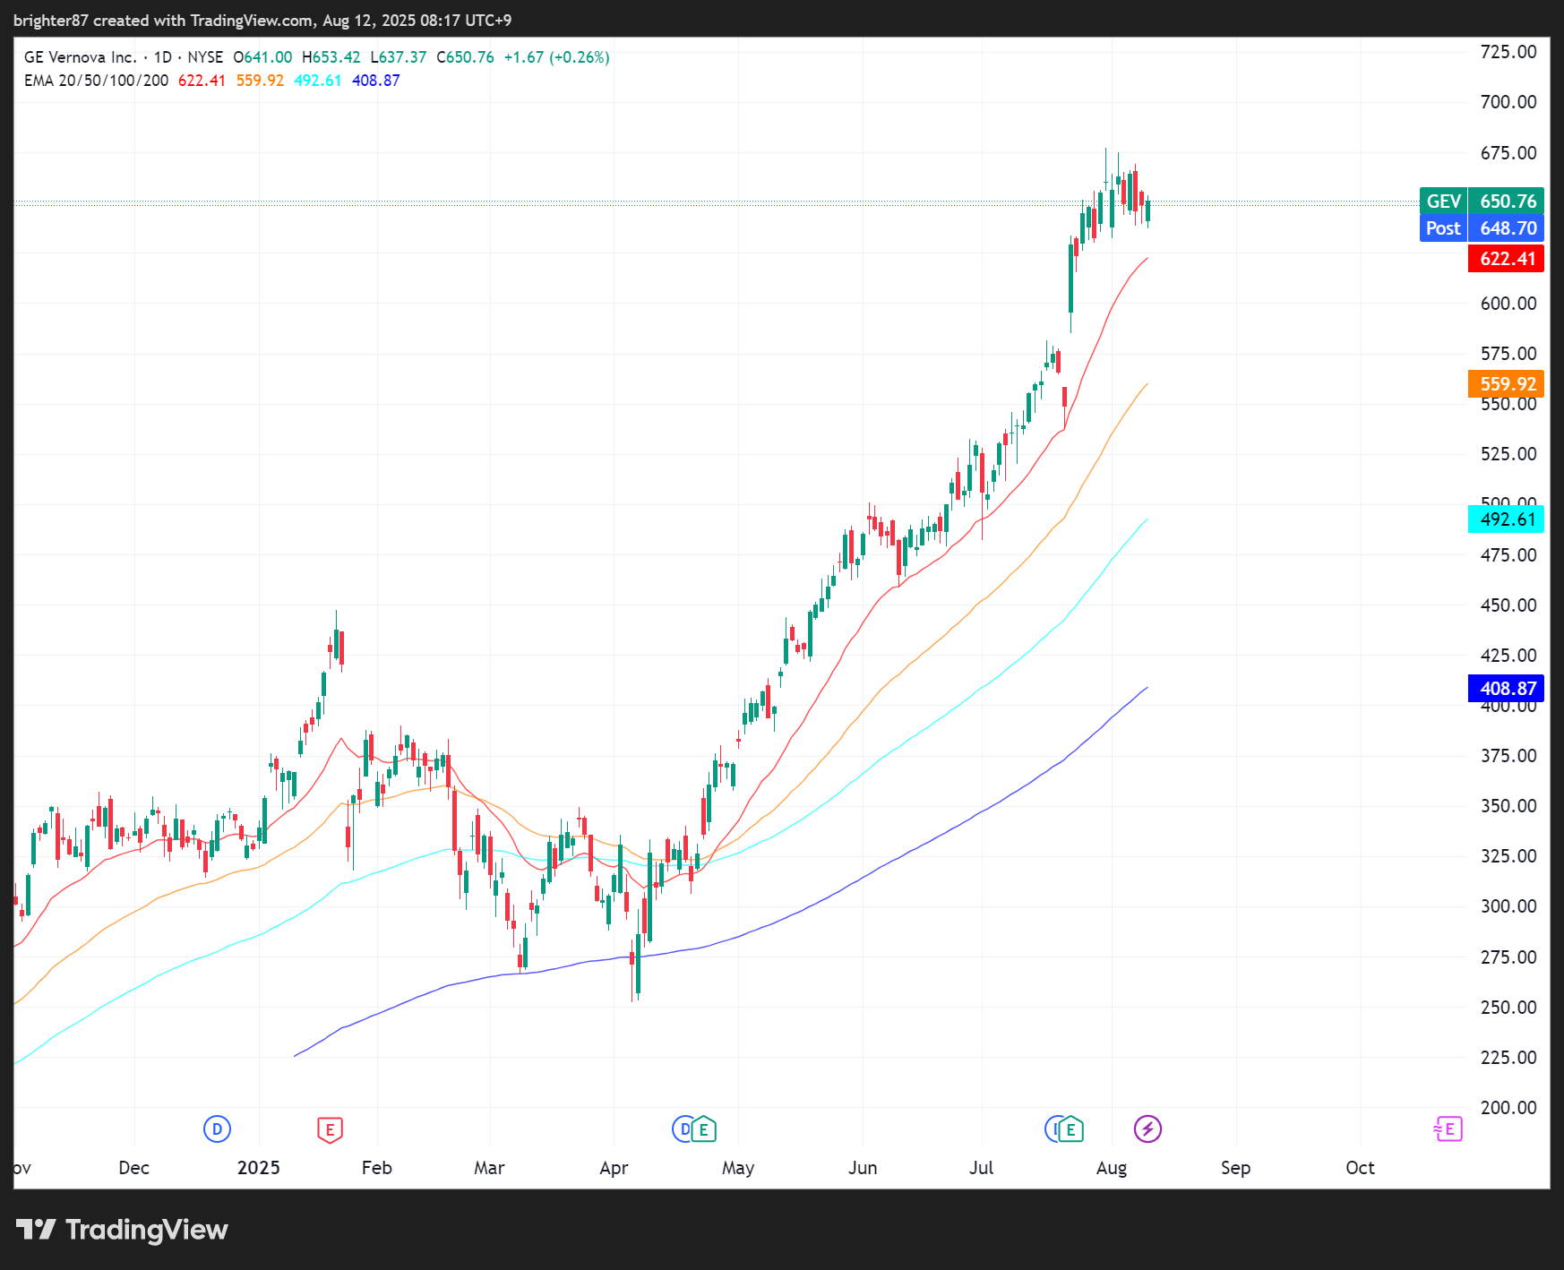Click the pink upcoming earnings marker

pyautogui.click(x=1448, y=1129)
